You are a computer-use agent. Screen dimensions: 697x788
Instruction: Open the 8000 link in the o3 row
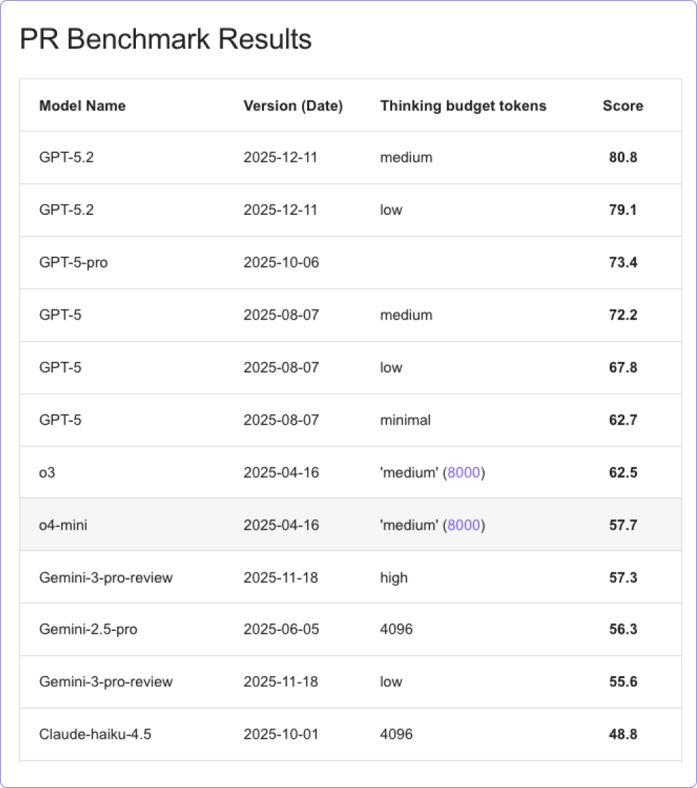click(464, 473)
